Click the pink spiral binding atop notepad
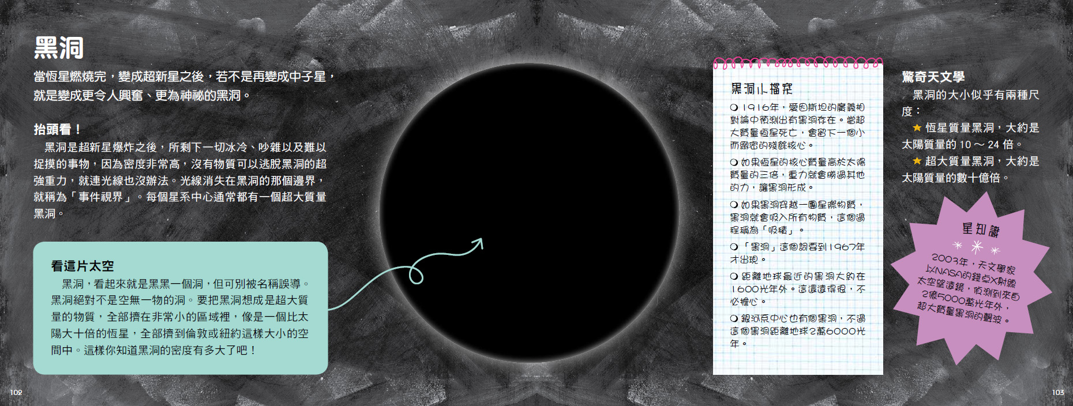 click(798, 62)
